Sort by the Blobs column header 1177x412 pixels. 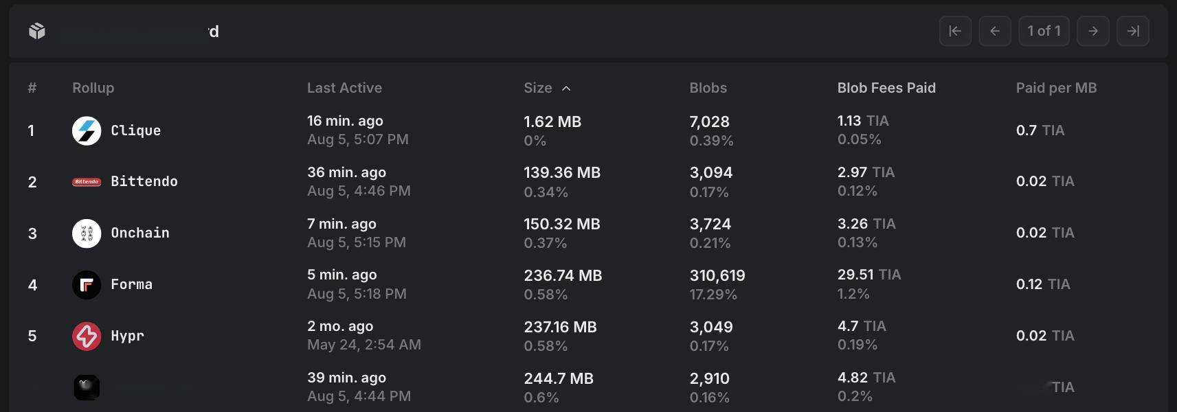(x=708, y=88)
